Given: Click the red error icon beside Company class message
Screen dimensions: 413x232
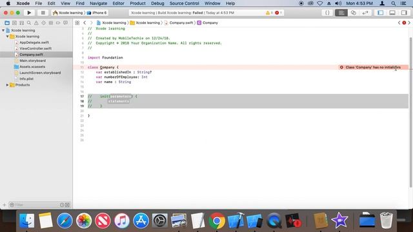Looking at the screenshot, I should click(341, 67).
